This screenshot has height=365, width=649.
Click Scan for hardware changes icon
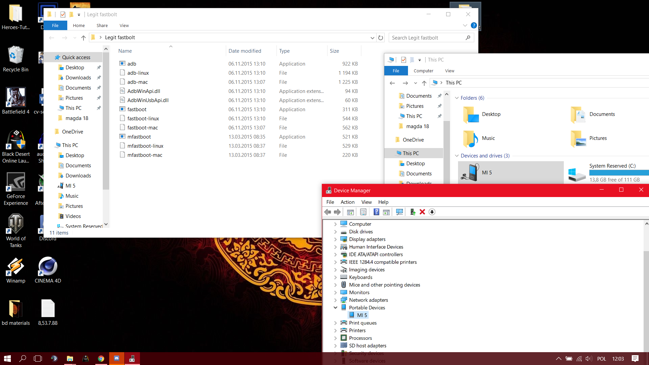(x=400, y=212)
